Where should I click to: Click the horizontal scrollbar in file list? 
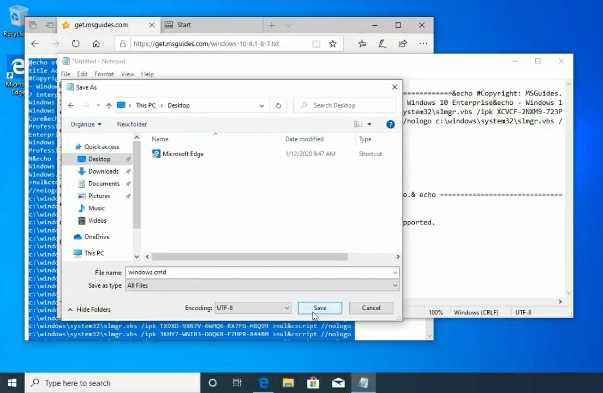click(249, 257)
